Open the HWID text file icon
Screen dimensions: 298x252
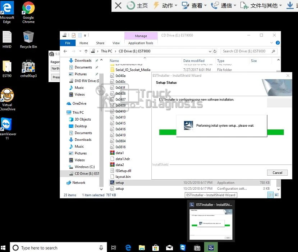coord(7,40)
